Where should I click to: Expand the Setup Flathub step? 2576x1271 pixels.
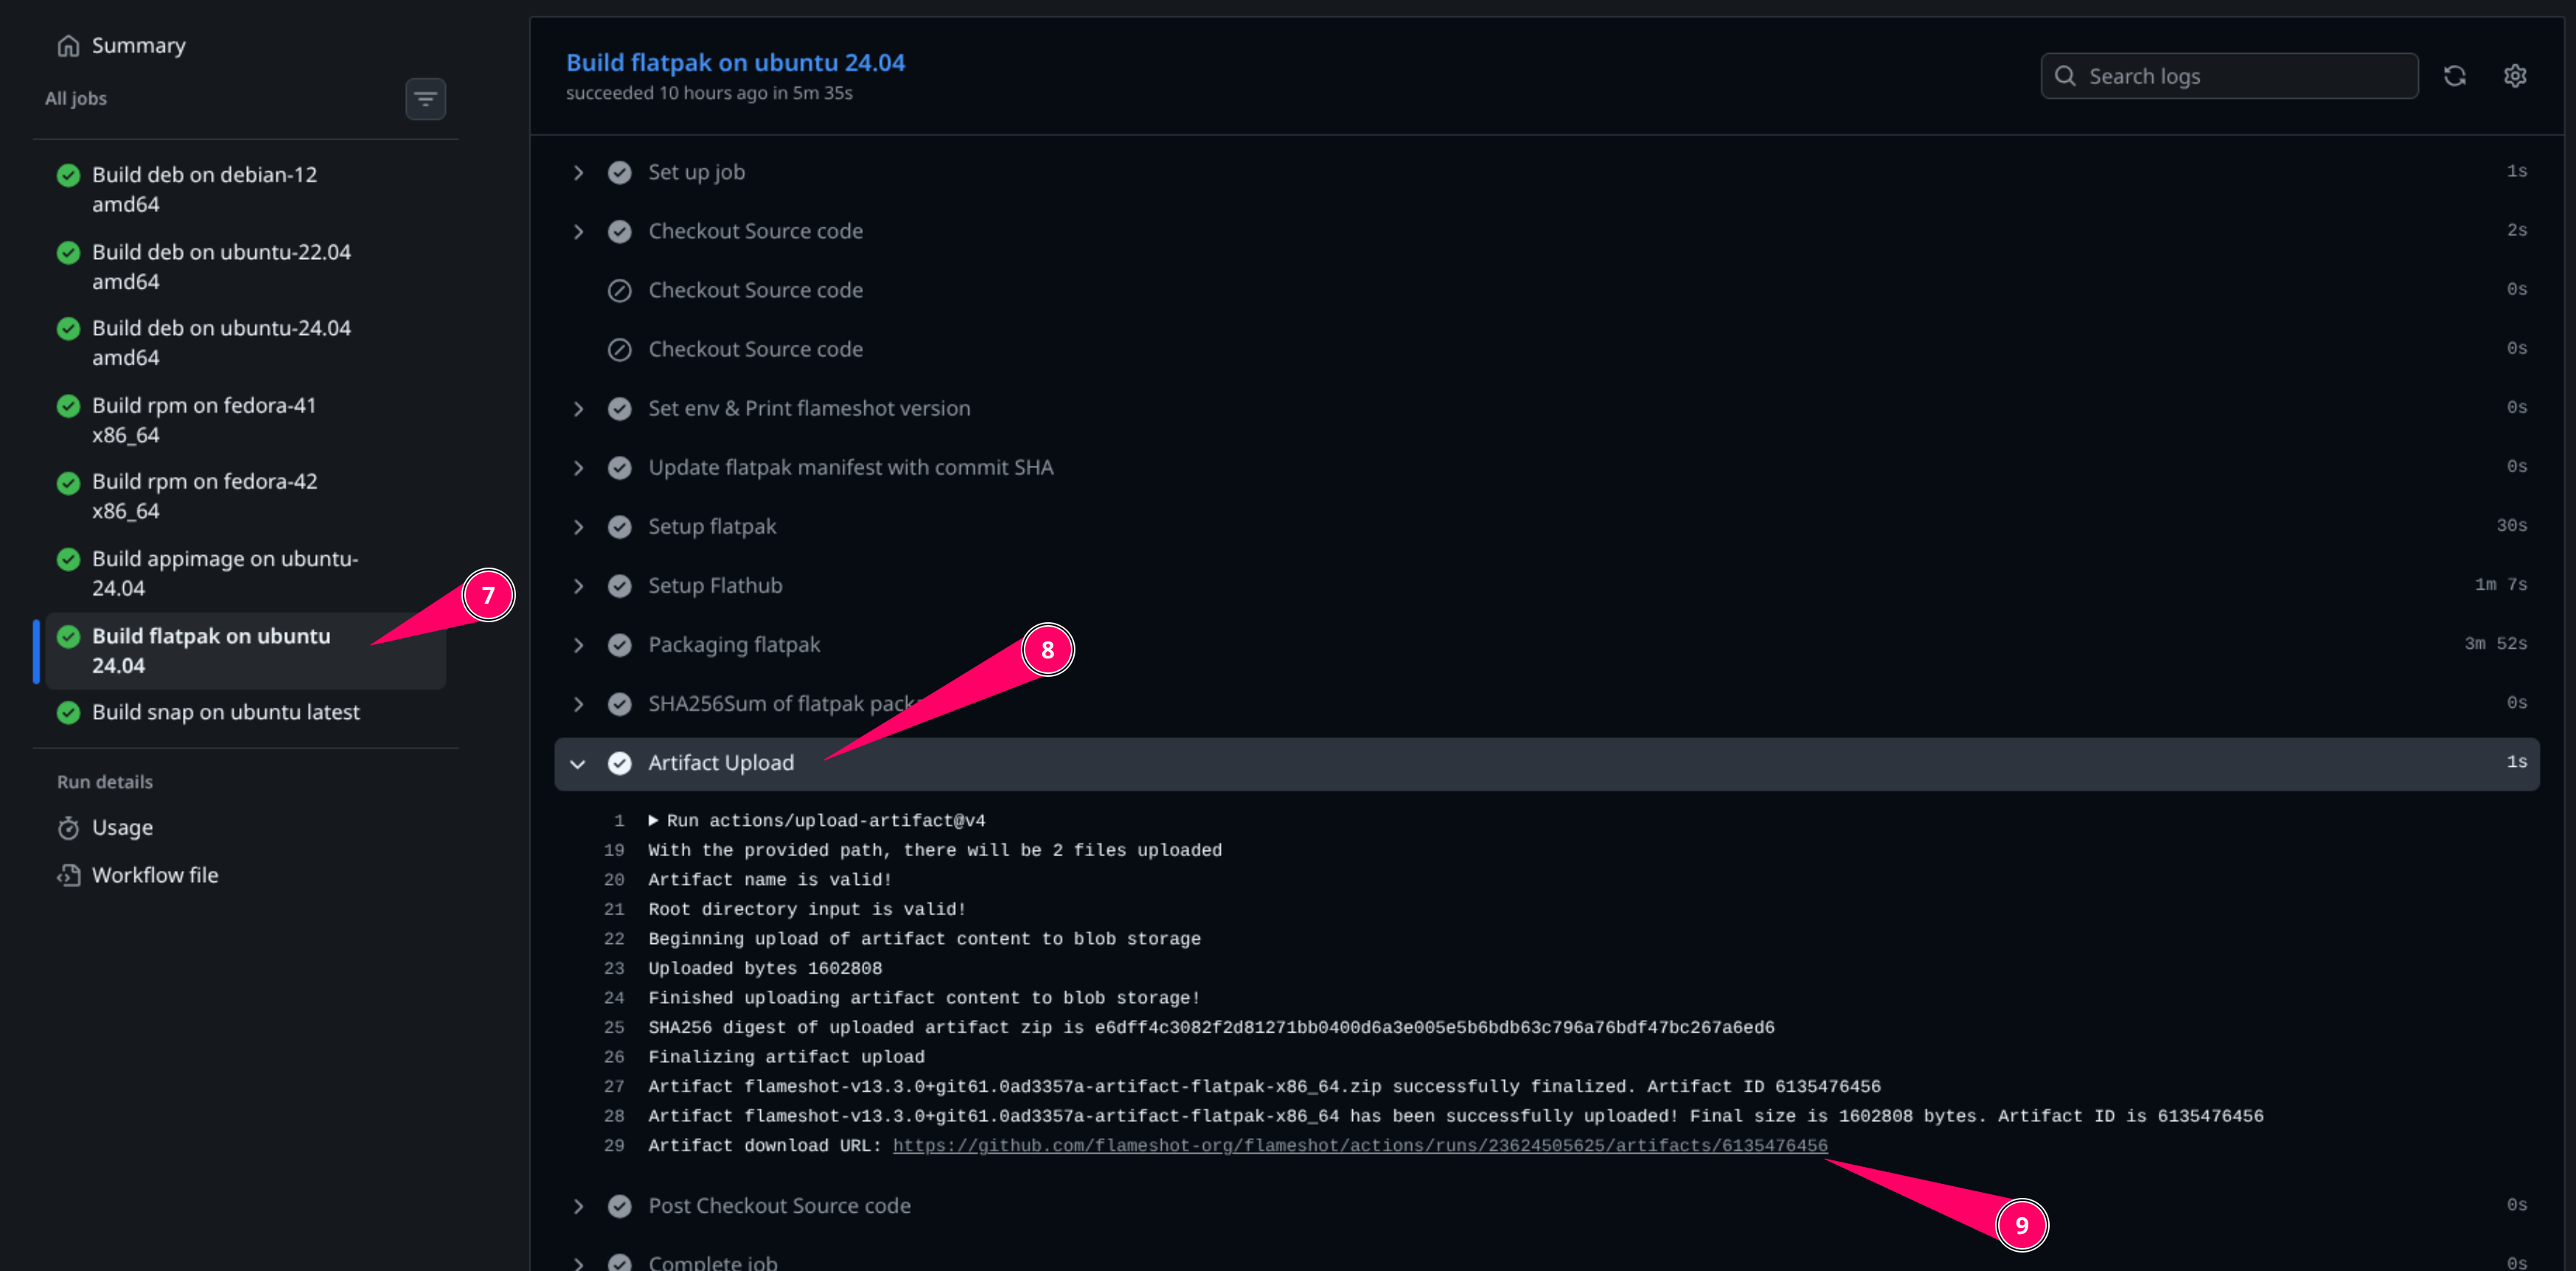[x=578, y=586]
